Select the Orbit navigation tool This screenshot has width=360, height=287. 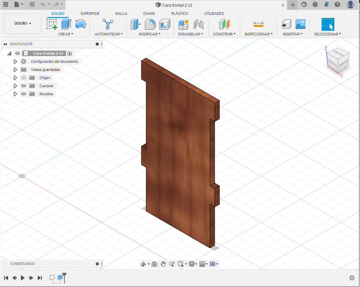tap(143, 264)
